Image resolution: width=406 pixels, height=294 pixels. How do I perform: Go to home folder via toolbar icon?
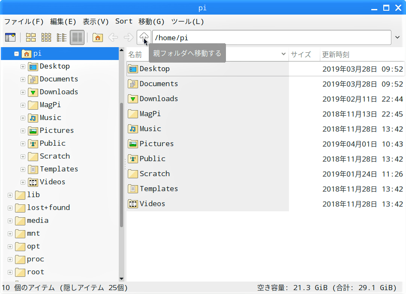point(98,38)
